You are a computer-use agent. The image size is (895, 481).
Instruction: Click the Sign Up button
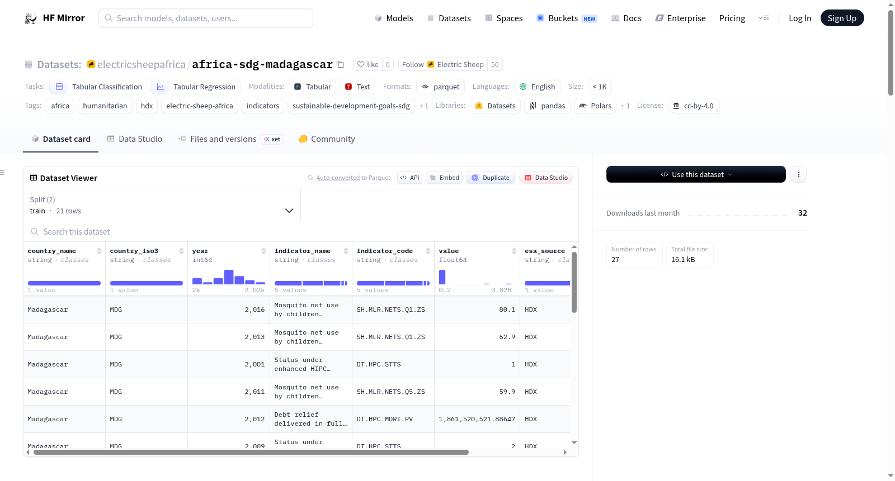pyautogui.click(x=842, y=18)
